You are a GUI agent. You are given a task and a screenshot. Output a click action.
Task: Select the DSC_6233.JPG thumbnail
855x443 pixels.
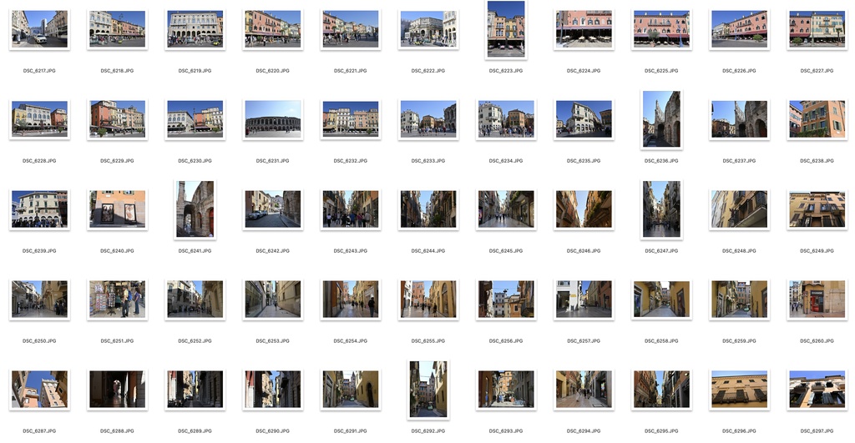[x=428, y=119]
